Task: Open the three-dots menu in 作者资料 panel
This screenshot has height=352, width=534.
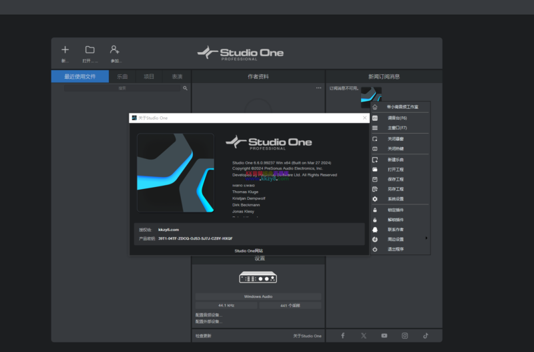Action: click(318, 88)
